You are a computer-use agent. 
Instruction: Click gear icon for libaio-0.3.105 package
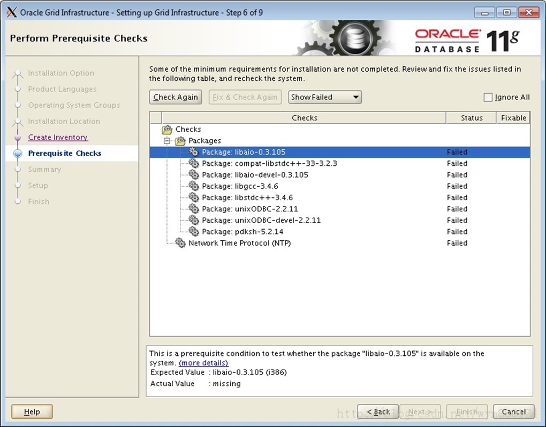(x=194, y=152)
